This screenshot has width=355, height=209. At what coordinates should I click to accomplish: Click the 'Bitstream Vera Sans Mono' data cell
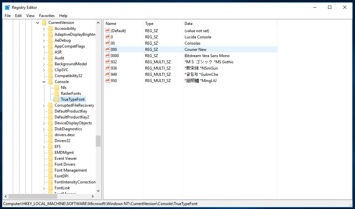point(207,55)
